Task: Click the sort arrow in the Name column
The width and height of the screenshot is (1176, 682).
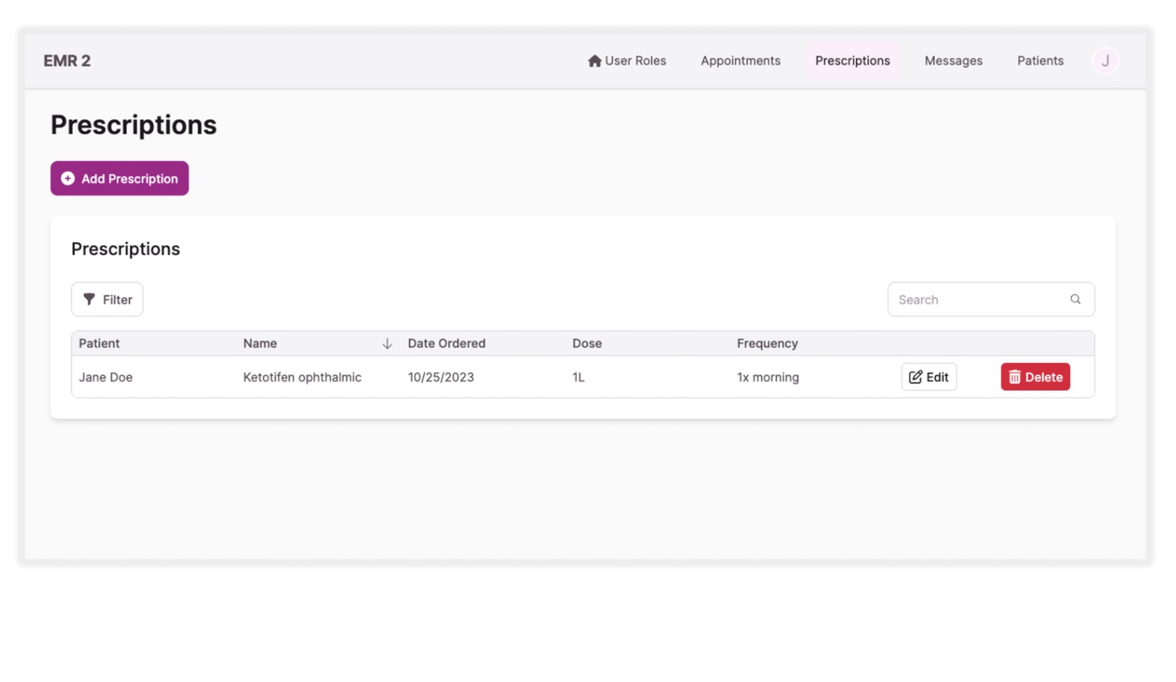Action: point(387,344)
